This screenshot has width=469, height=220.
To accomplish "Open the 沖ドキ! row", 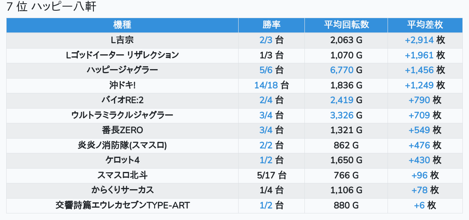I will [x=234, y=86].
